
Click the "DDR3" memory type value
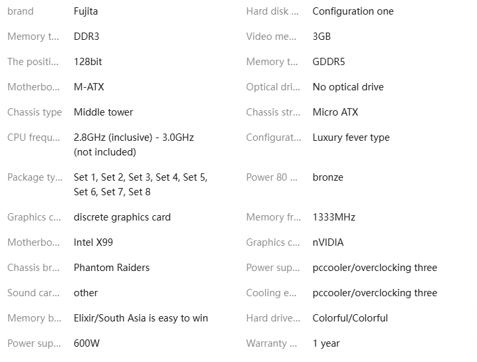[86, 37]
